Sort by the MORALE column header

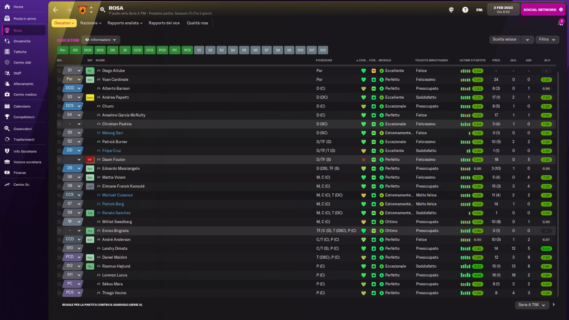(x=385, y=60)
